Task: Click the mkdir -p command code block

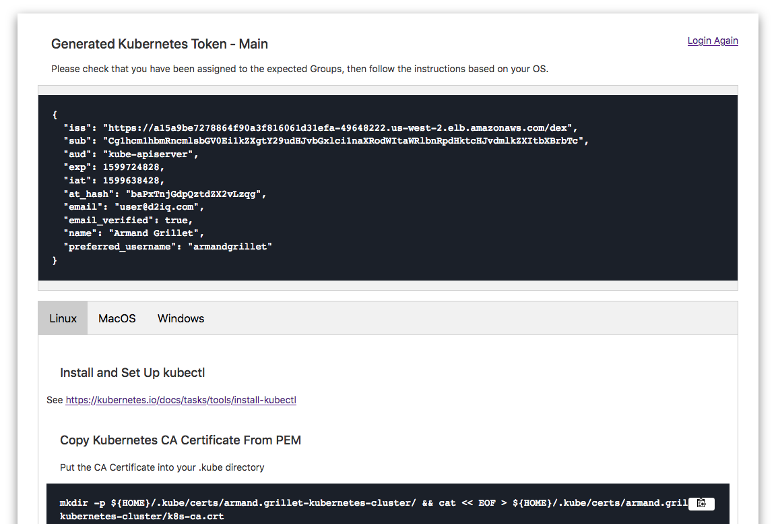Action: coord(387,504)
